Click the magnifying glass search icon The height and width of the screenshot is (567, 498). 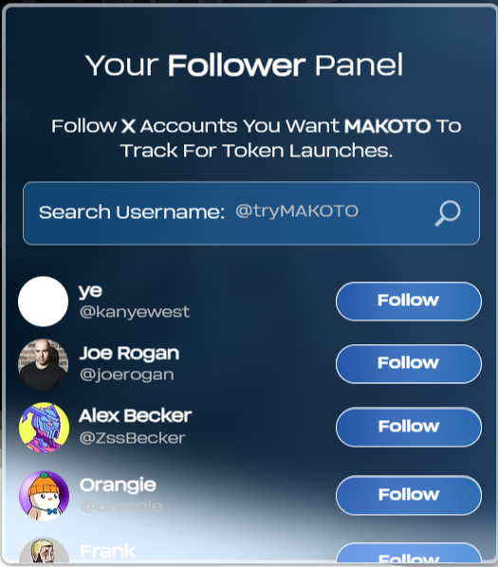[x=448, y=213]
